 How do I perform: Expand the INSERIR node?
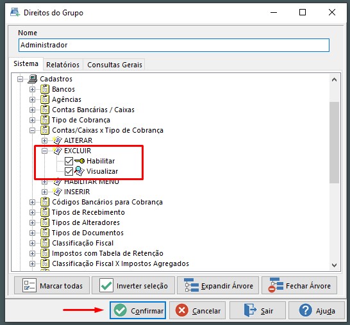(x=44, y=192)
